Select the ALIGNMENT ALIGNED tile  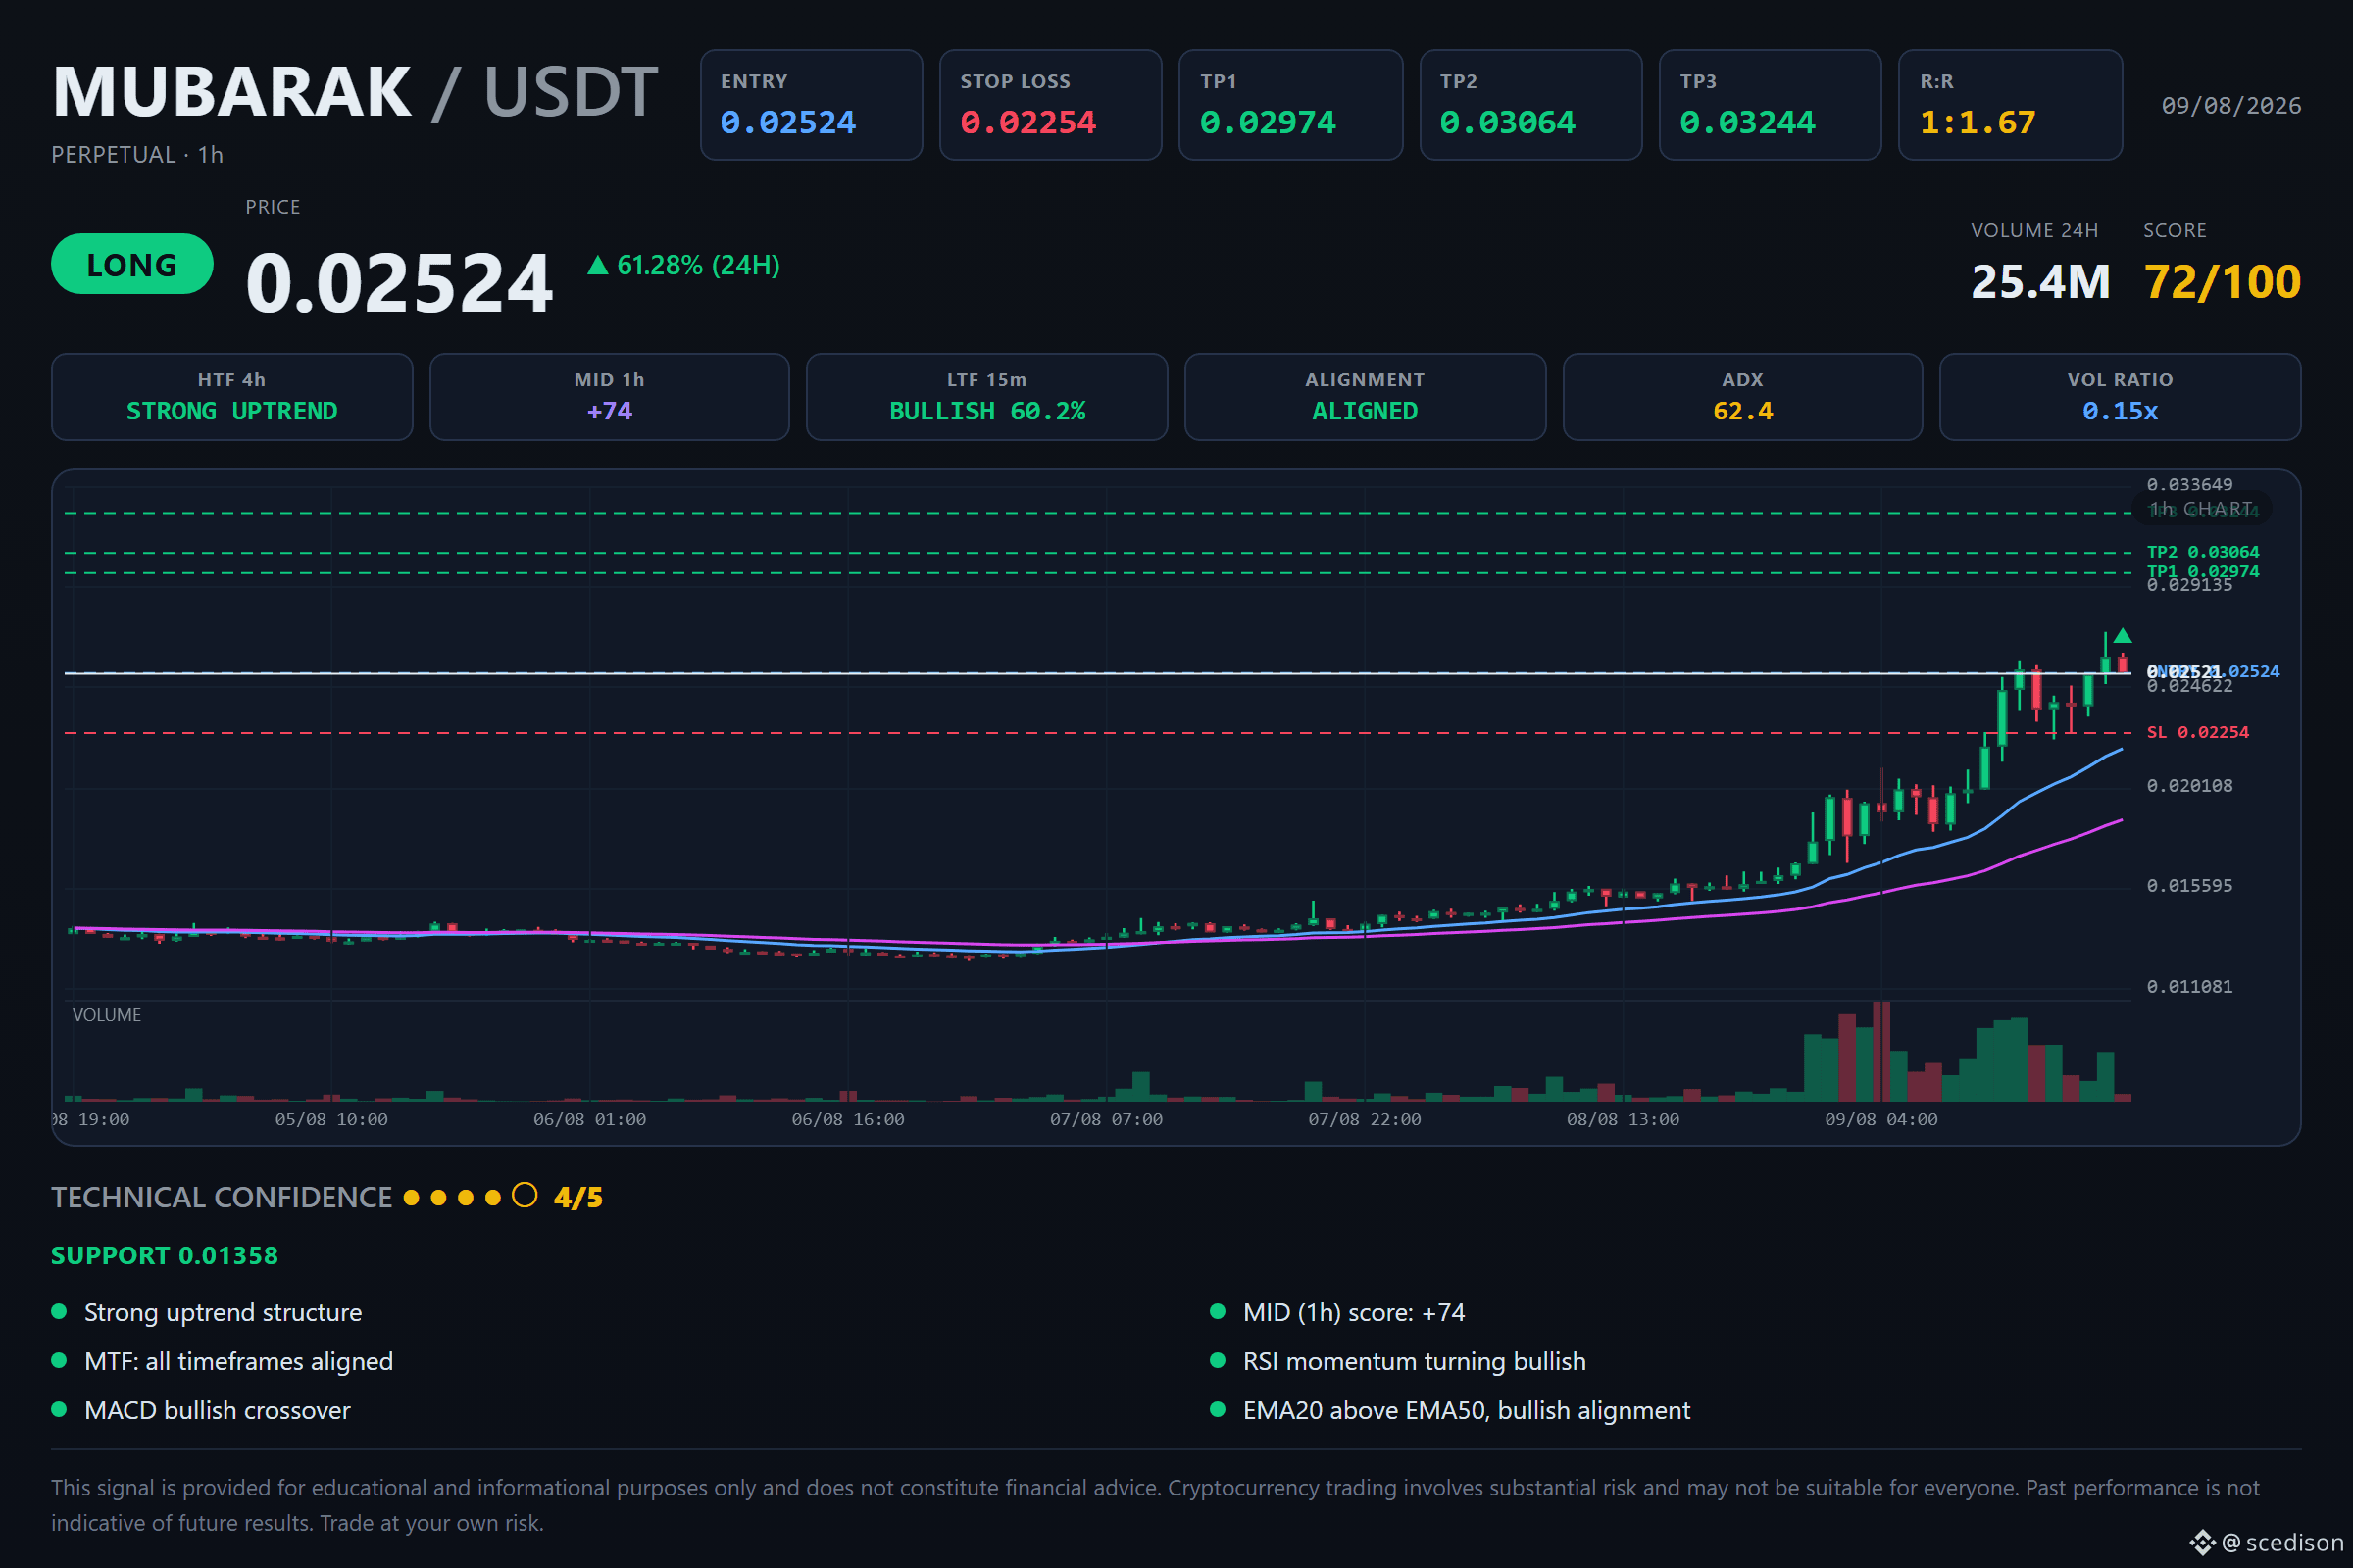click(x=1366, y=397)
